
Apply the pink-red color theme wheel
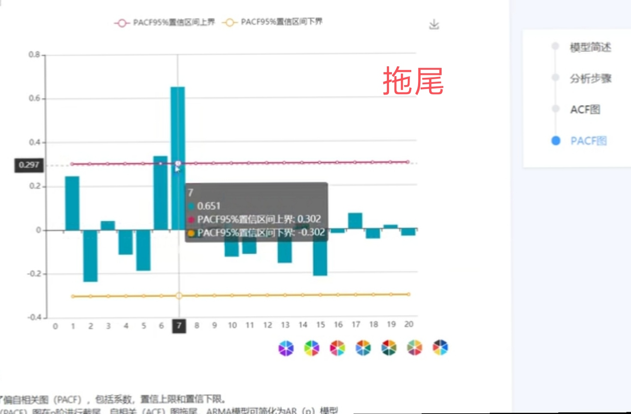point(338,348)
